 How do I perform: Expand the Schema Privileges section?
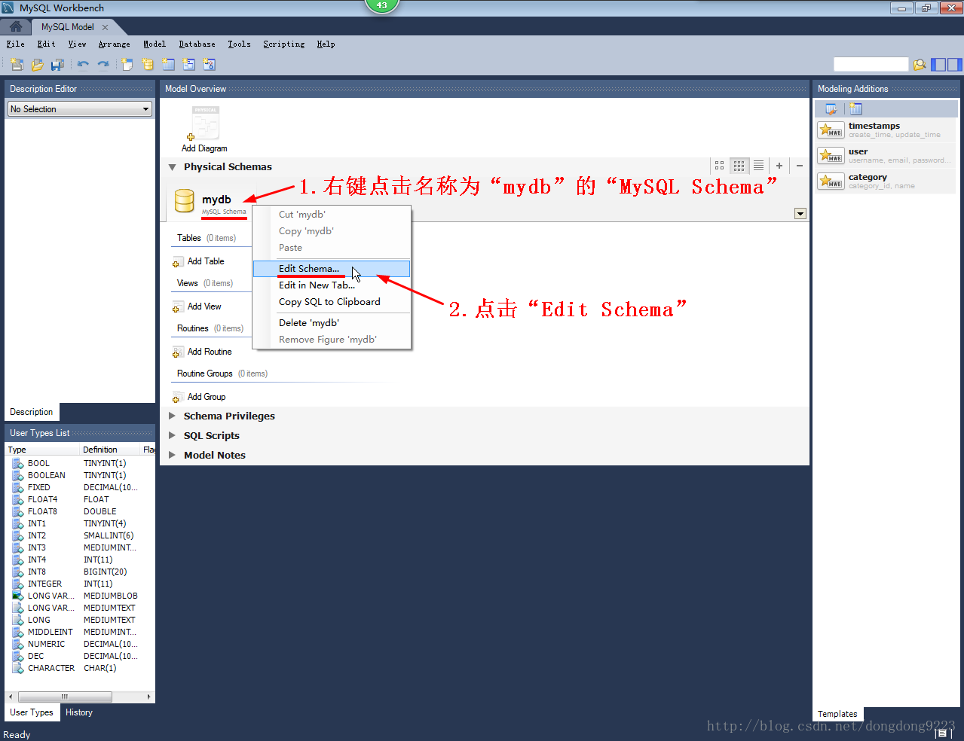[172, 416]
